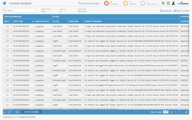
Task: Click the event comment icon in first row
Action: coord(7,26)
